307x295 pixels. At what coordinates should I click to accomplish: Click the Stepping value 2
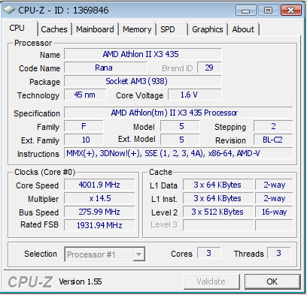click(273, 126)
